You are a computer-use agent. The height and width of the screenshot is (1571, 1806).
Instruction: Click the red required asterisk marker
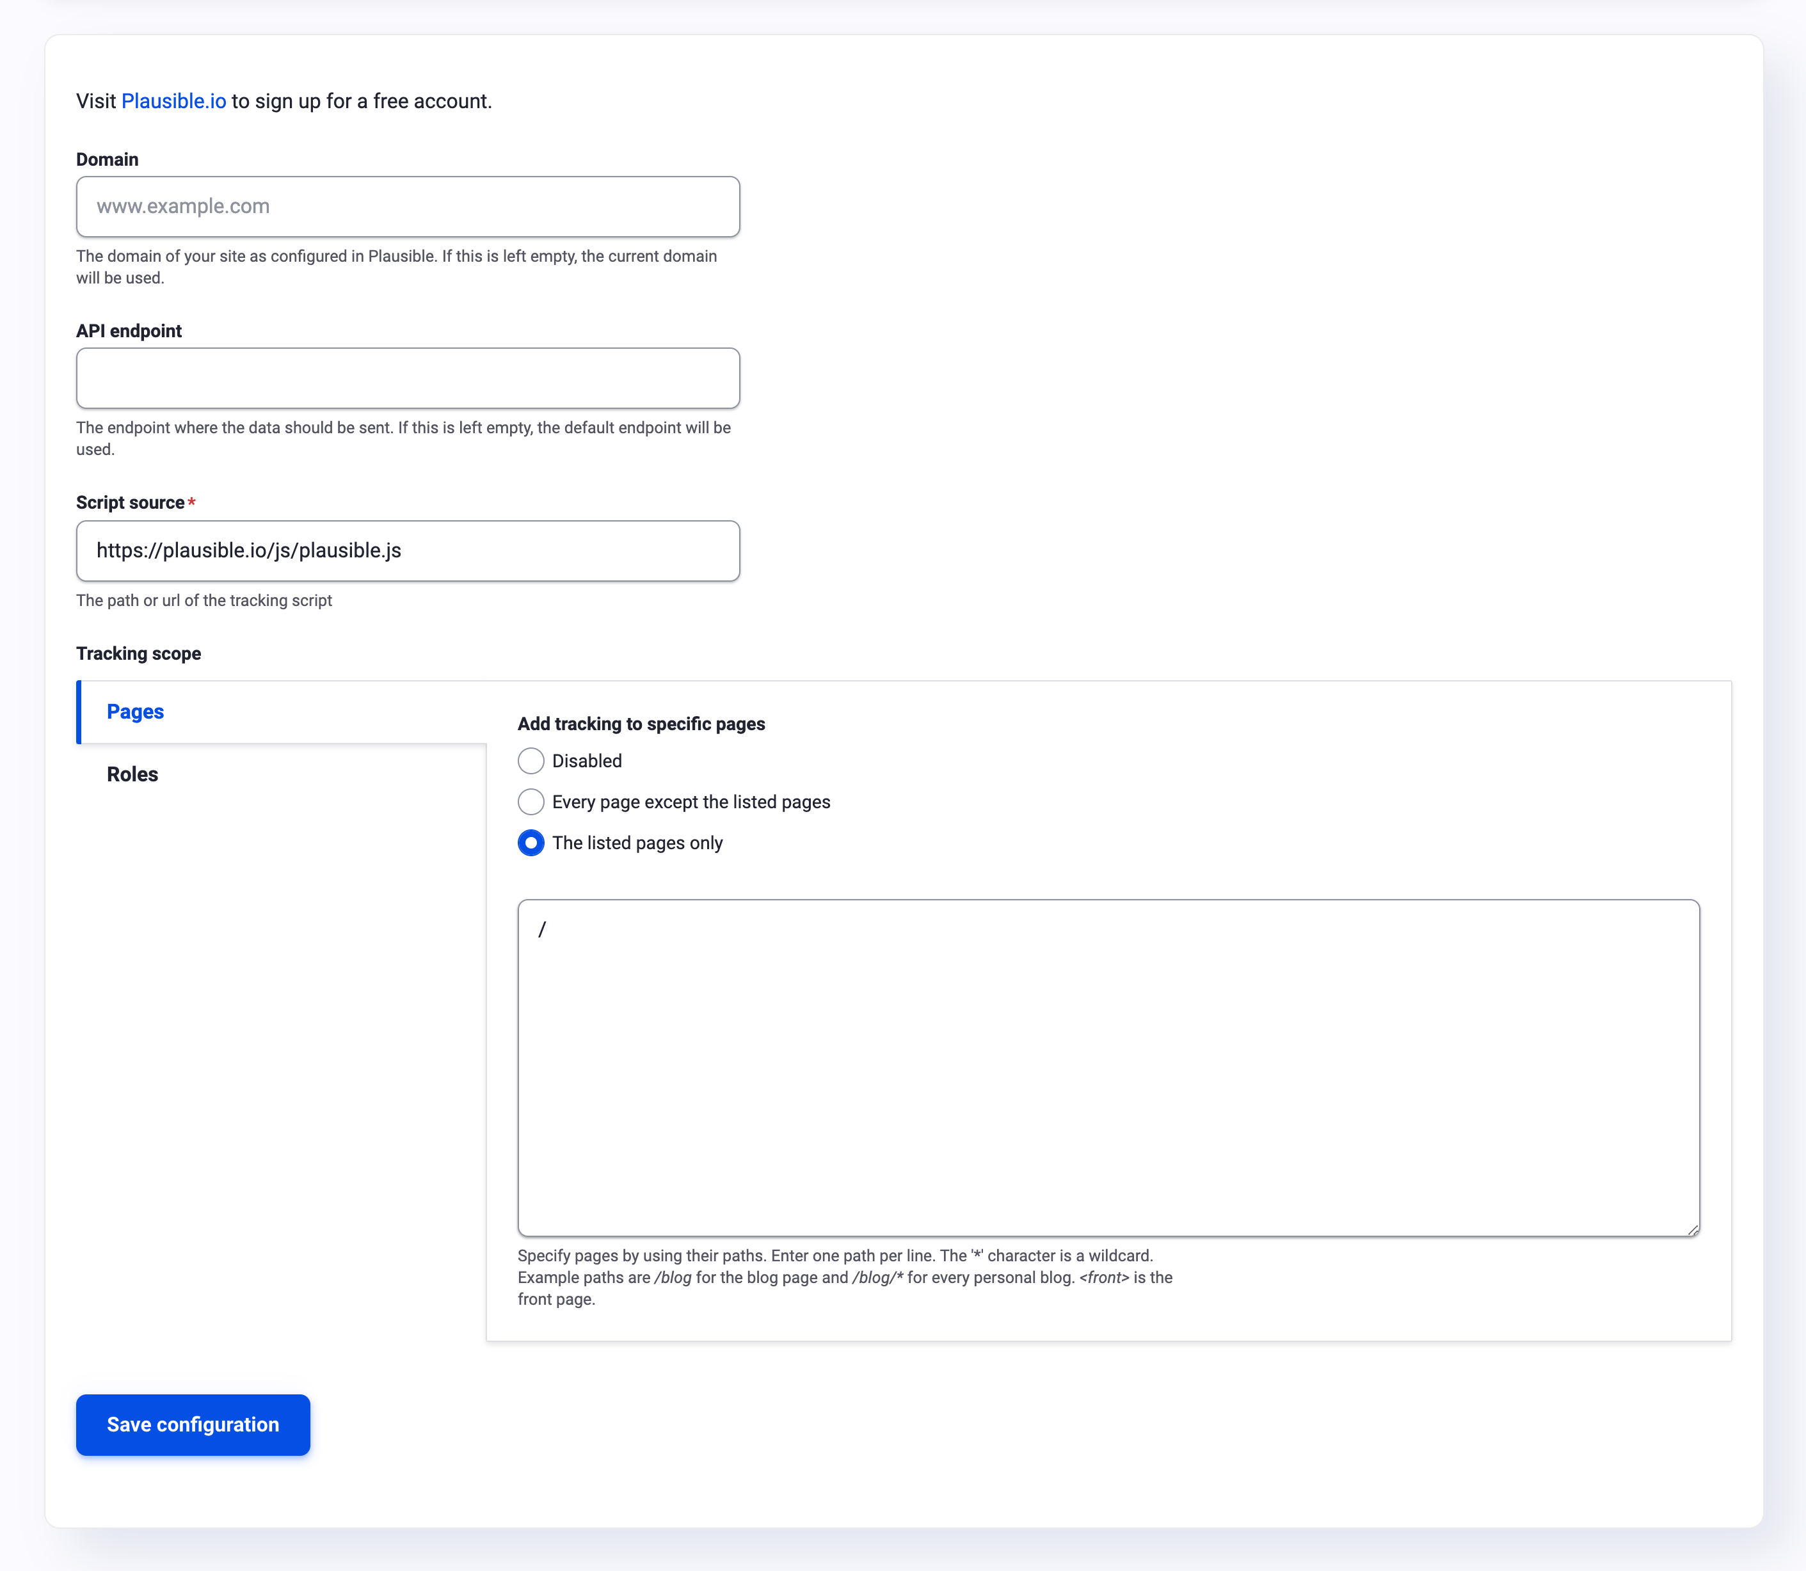point(191,502)
